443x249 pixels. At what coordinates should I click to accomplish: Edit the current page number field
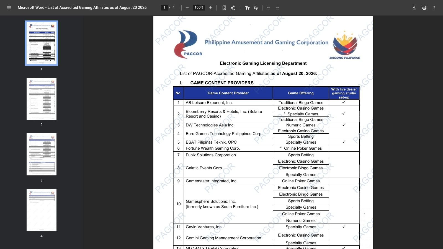pyautogui.click(x=164, y=7)
